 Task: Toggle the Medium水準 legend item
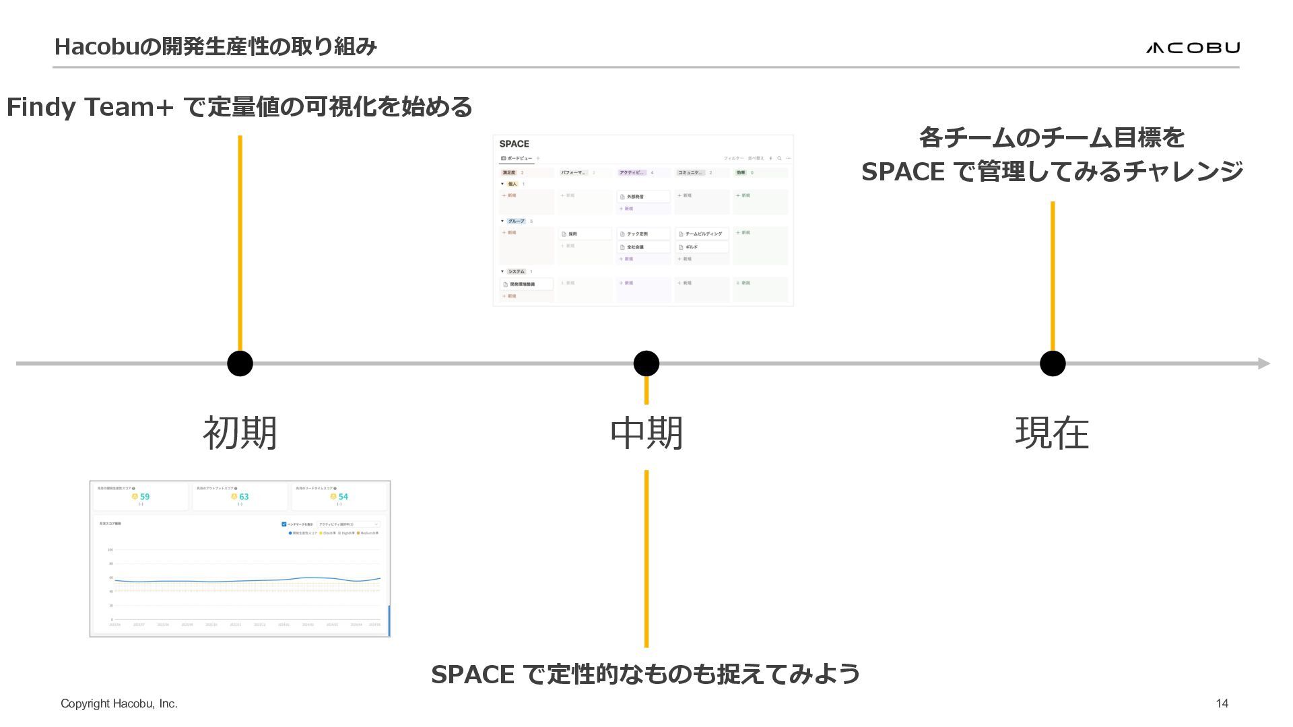coord(368,533)
